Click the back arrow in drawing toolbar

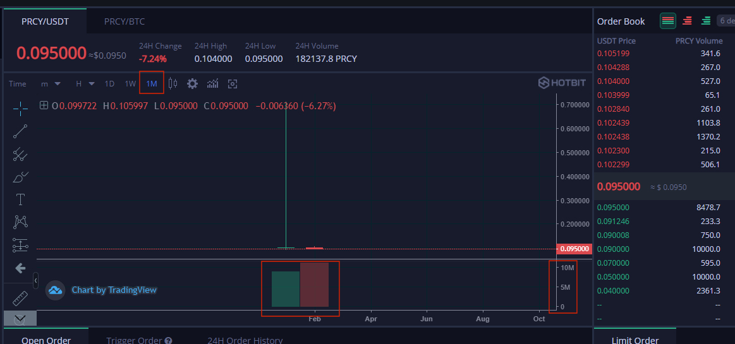20,268
